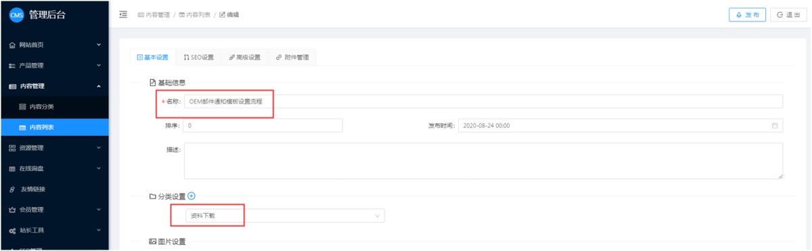Focus the 名称 input field

coord(483,101)
